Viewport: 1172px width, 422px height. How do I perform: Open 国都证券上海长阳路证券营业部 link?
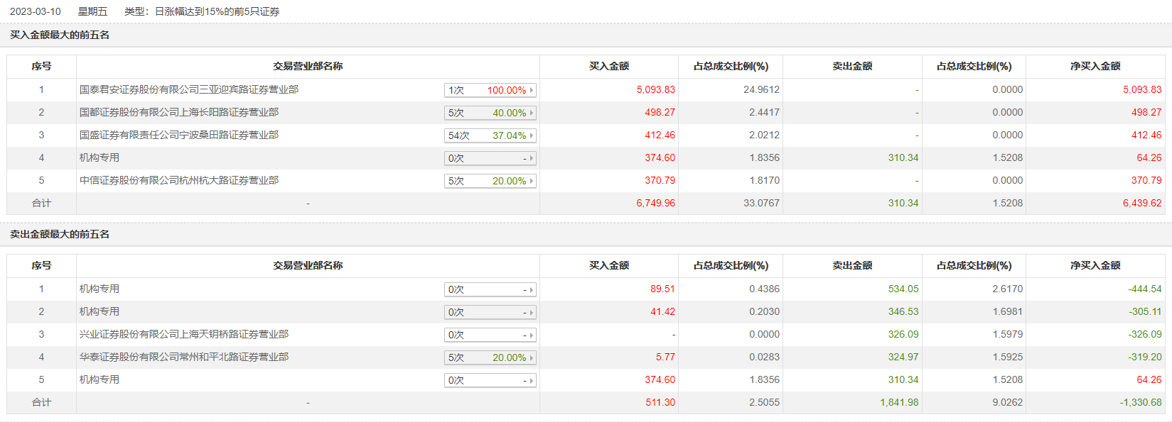pos(178,112)
